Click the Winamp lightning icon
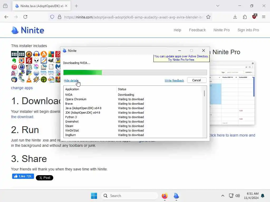This screenshot has height=202, width=270. point(36,80)
